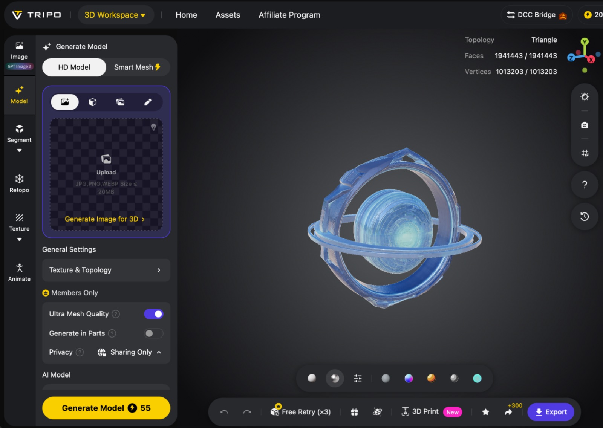Show help for Ultra Mesh Quality
The height and width of the screenshot is (428, 603).
(x=116, y=314)
